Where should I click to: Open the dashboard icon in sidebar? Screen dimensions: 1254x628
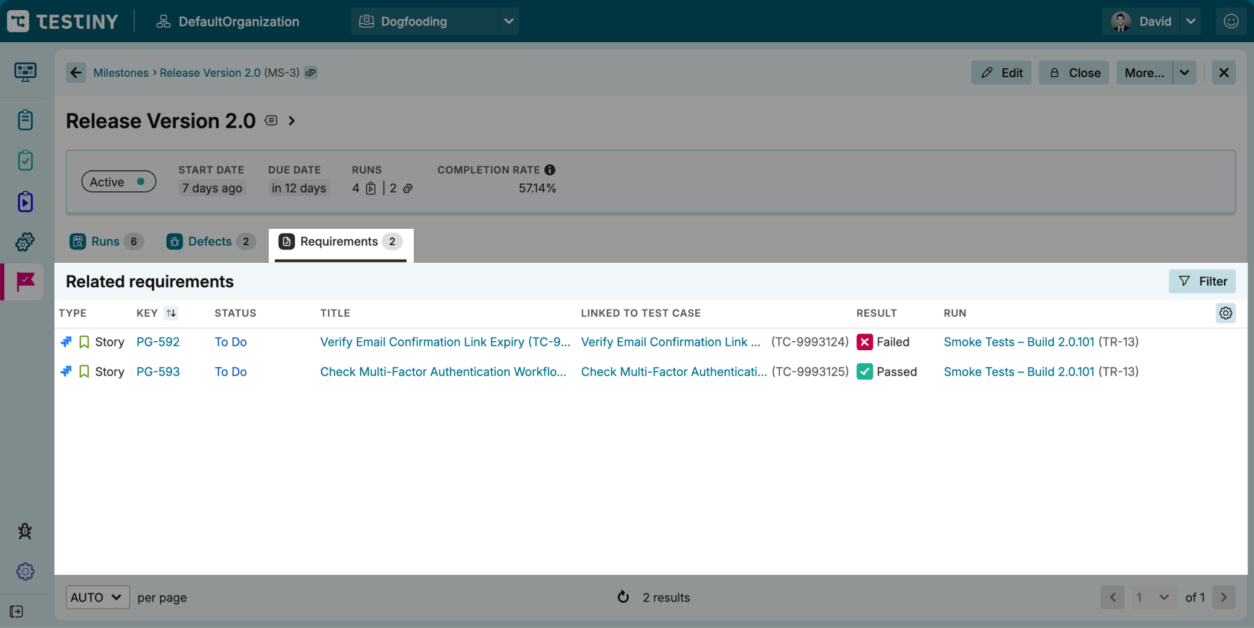(25, 72)
